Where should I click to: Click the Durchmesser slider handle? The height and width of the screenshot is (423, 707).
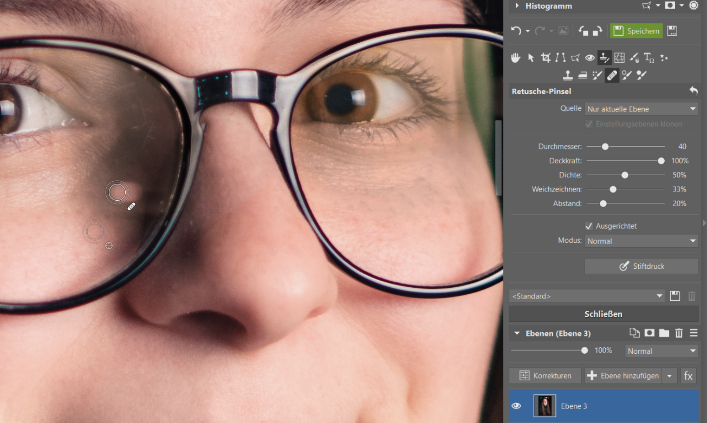pos(605,147)
